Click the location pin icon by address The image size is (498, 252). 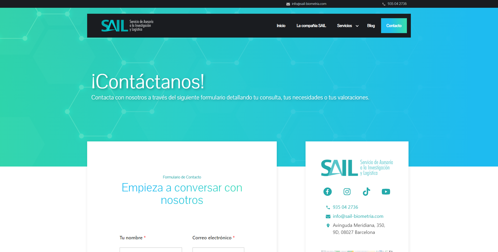pos(328,226)
